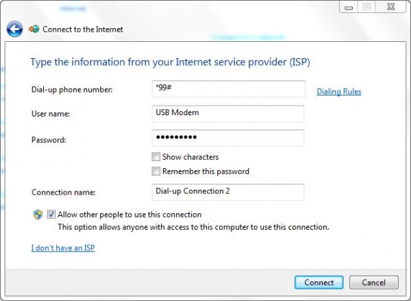411x301 pixels.
Task: Follow the I don't have an ISP link
Action: point(63,248)
